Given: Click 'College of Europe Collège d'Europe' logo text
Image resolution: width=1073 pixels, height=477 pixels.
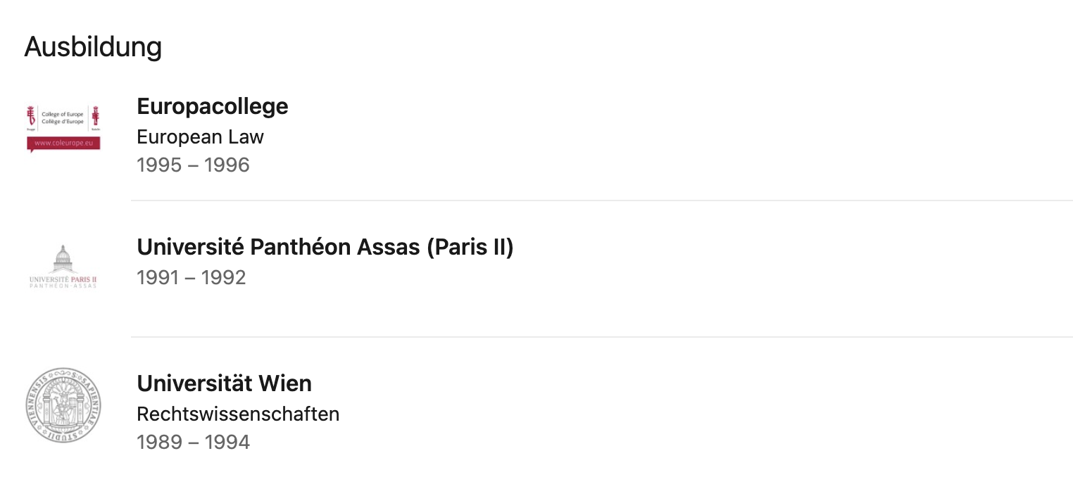Looking at the screenshot, I should (63, 117).
